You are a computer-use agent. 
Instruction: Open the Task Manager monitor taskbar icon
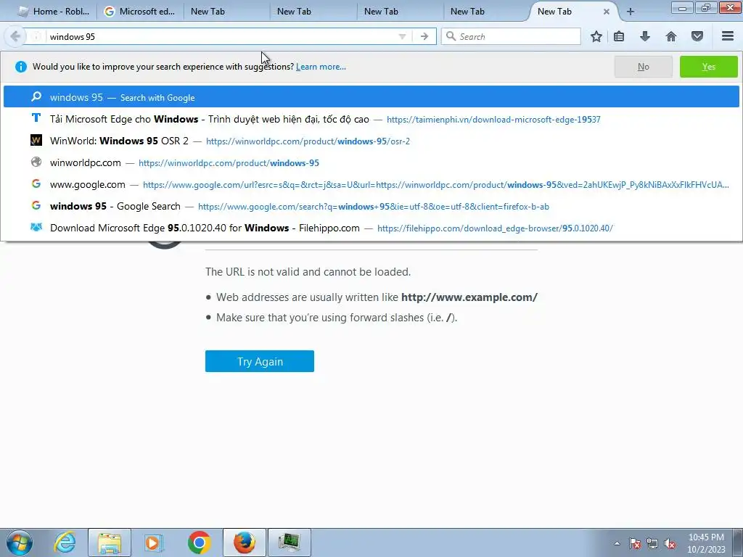click(290, 542)
